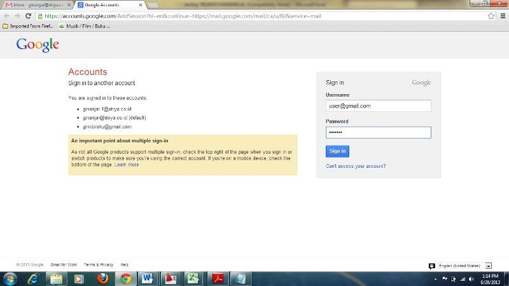Open Action Center flag icon in tray
This screenshot has width=509, height=286.
coord(445,279)
